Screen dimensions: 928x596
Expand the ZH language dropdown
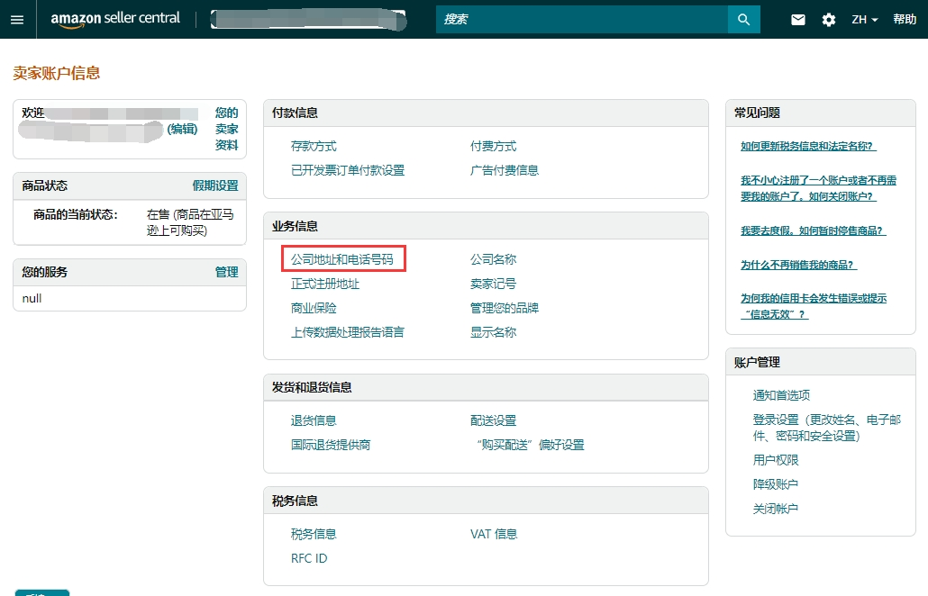coord(864,20)
